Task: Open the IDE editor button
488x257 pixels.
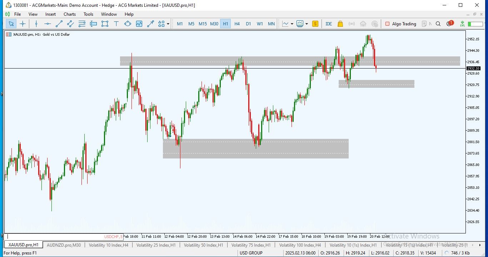Action: tap(329, 24)
